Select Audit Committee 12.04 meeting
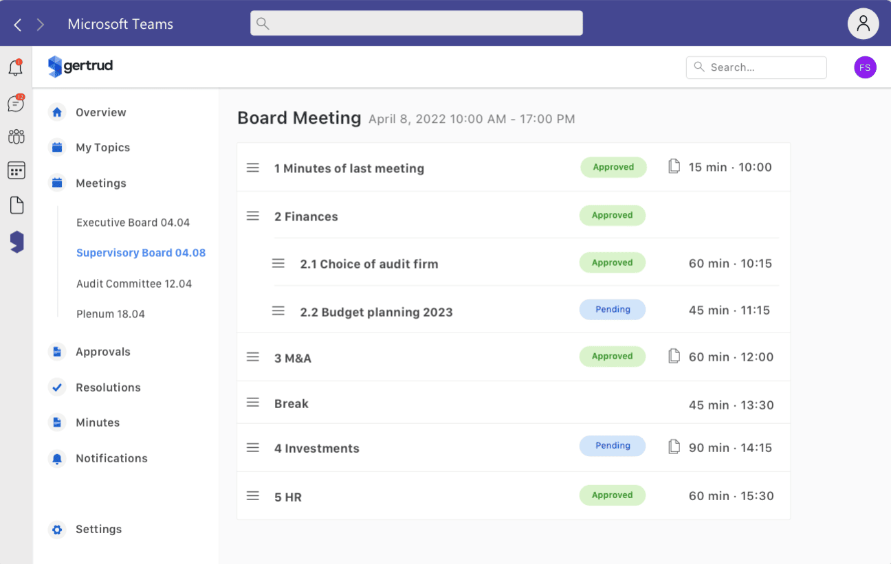 point(134,284)
